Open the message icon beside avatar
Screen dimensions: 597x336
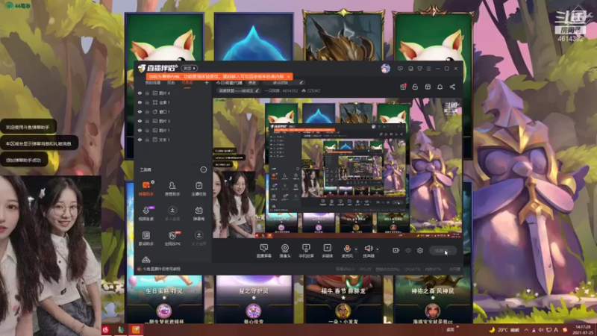[x=400, y=69]
